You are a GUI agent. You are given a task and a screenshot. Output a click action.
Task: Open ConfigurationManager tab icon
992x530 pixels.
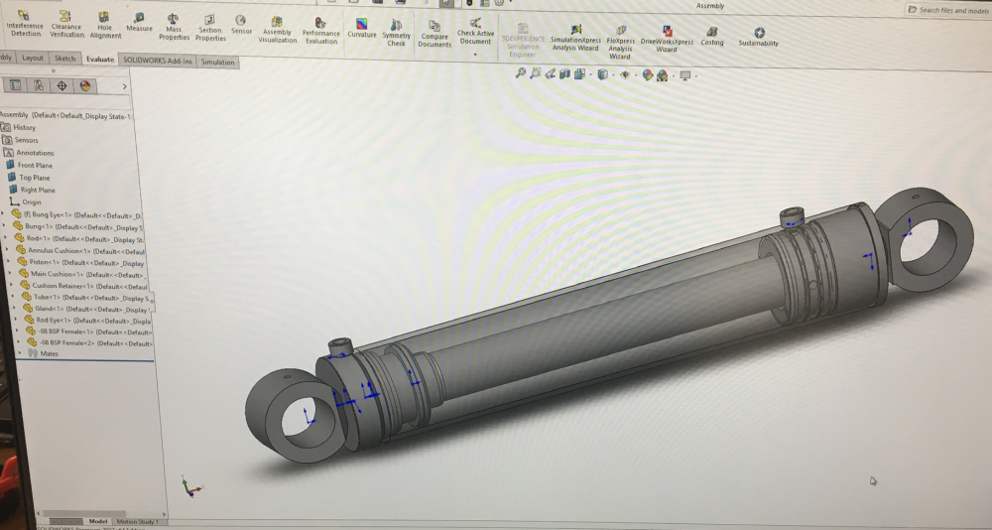click(39, 85)
